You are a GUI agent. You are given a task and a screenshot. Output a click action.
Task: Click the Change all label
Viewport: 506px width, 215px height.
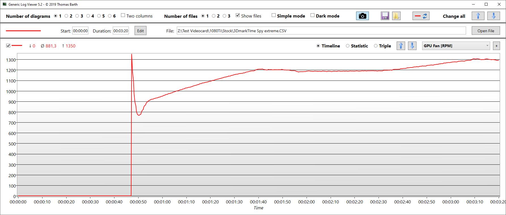coord(454,16)
